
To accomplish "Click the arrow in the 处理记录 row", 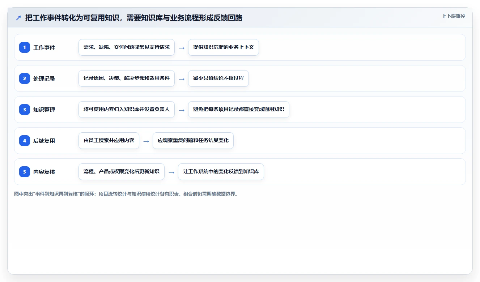I will (182, 79).
